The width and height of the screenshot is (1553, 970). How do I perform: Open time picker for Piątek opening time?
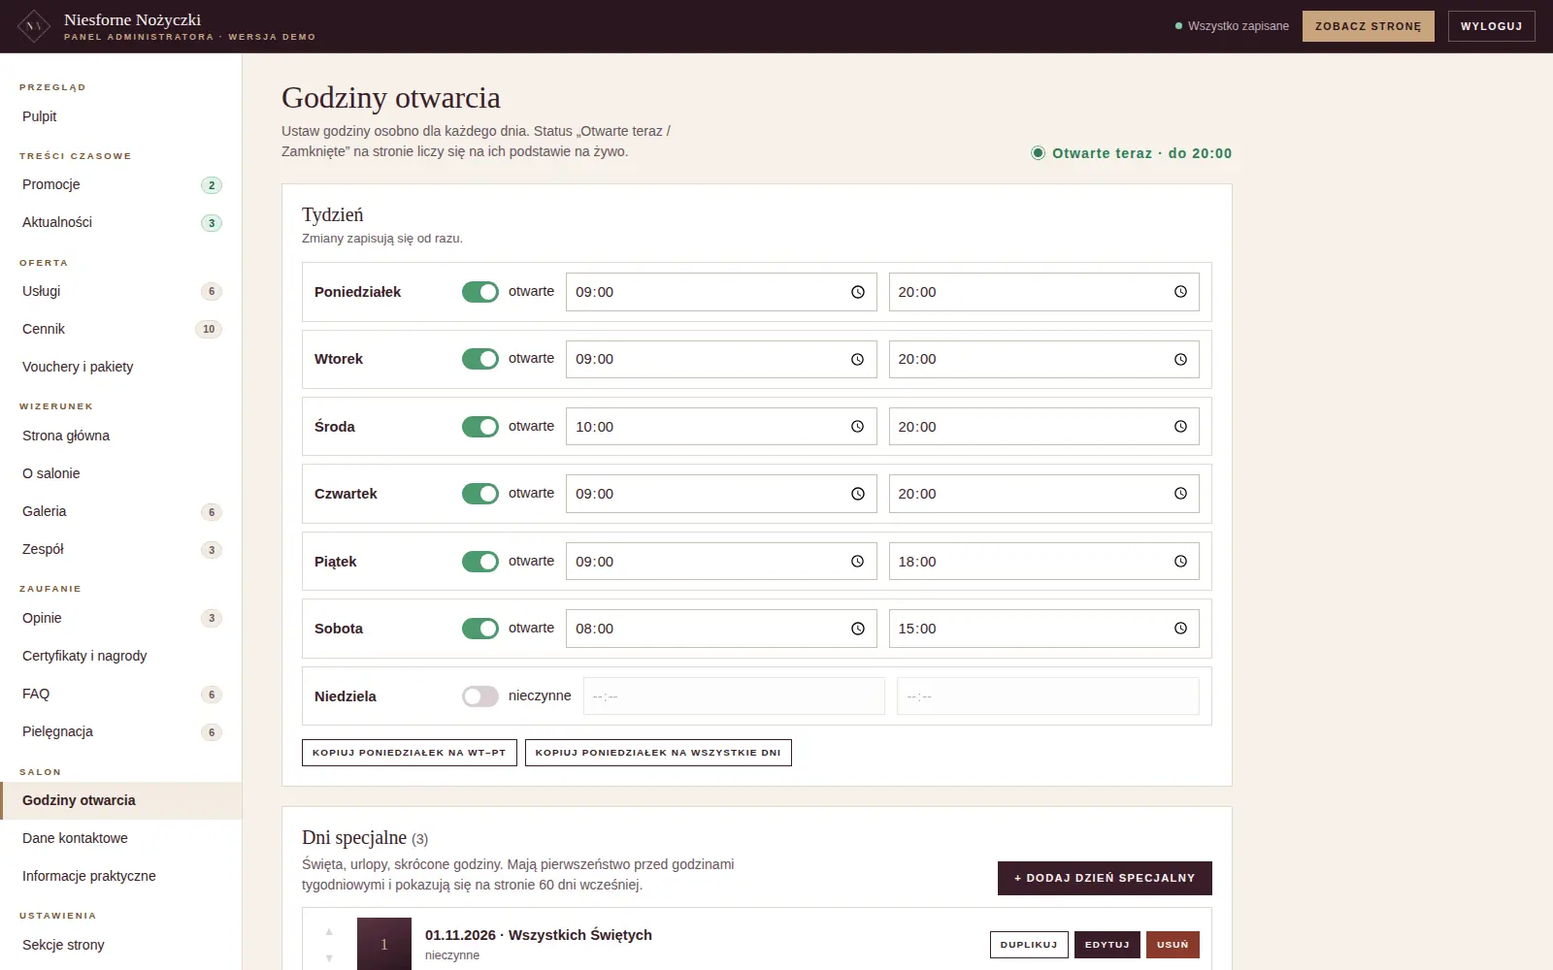tap(858, 562)
